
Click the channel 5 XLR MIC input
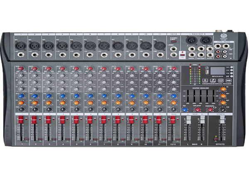click(76, 46)
